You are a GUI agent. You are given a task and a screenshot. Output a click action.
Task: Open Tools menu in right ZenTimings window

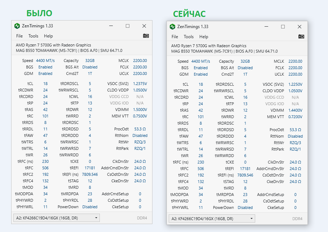pyautogui.click(x=189, y=37)
